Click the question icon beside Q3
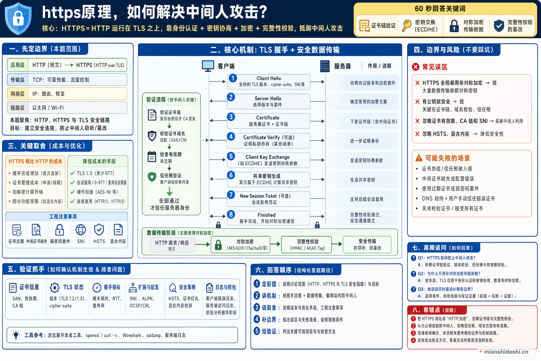The height and width of the screenshot is (361, 541). point(413,289)
